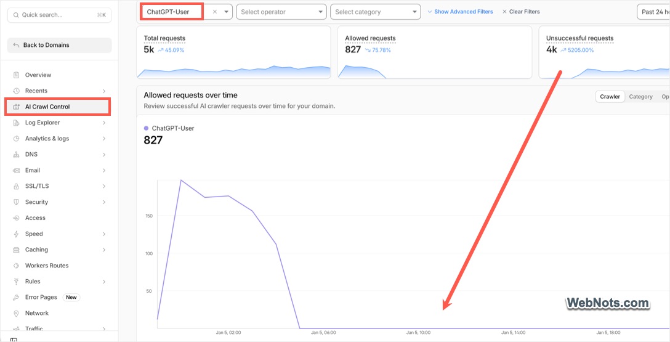Open the Select operator dropdown
Screen dimensions: 670x342
coord(281,12)
